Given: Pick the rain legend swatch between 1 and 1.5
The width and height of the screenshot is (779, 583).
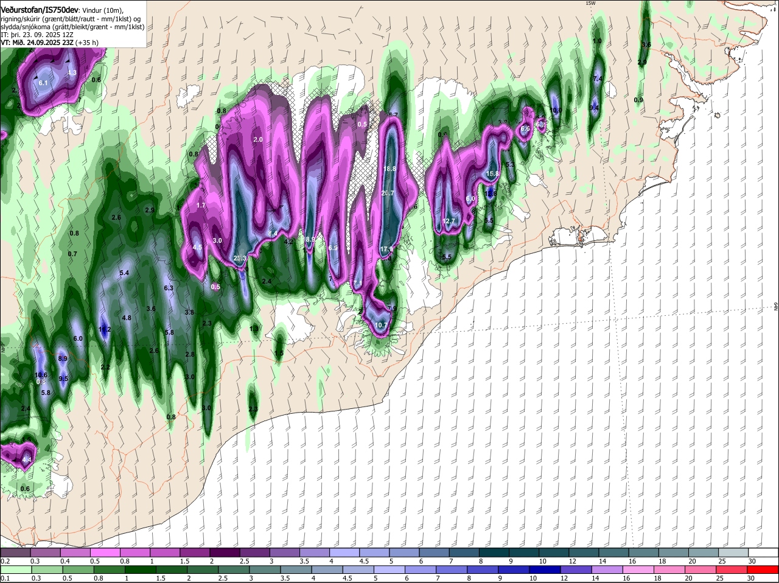Looking at the screenshot, I should [x=139, y=570].
